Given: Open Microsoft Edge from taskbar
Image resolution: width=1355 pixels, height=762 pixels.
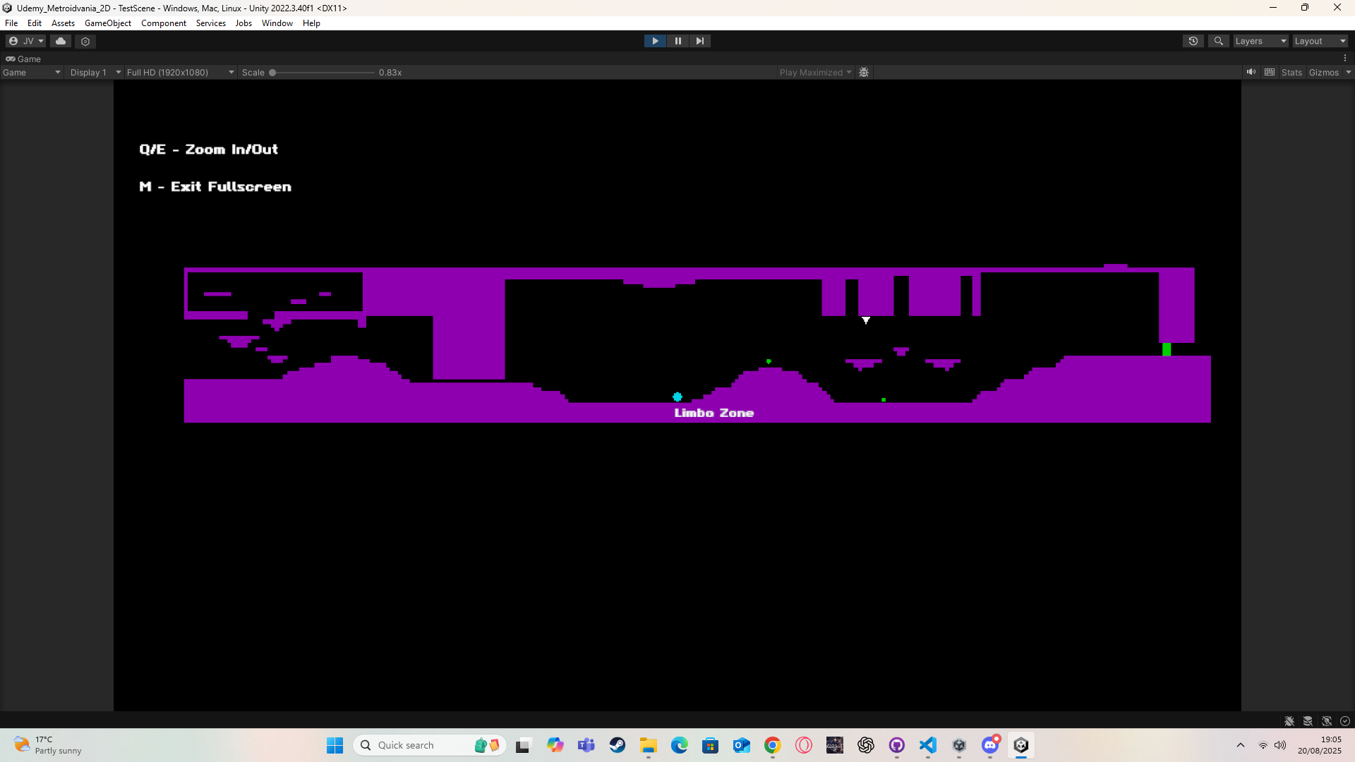Looking at the screenshot, I should point(680,745).
